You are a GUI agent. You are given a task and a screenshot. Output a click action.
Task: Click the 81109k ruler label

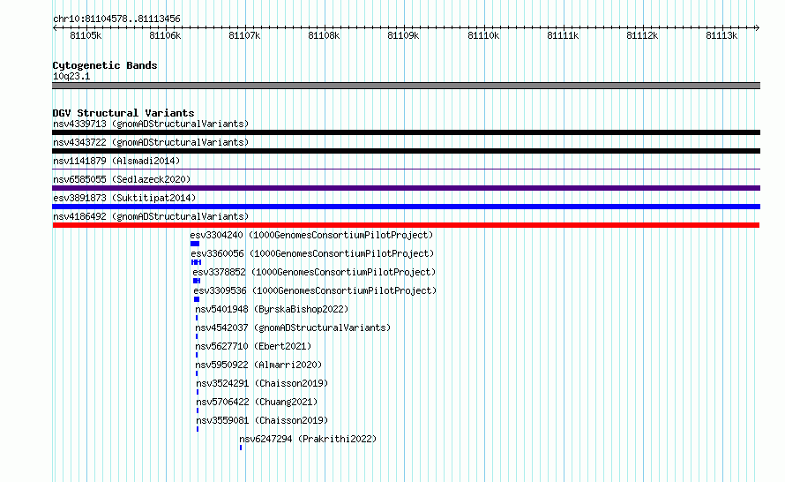403,35
